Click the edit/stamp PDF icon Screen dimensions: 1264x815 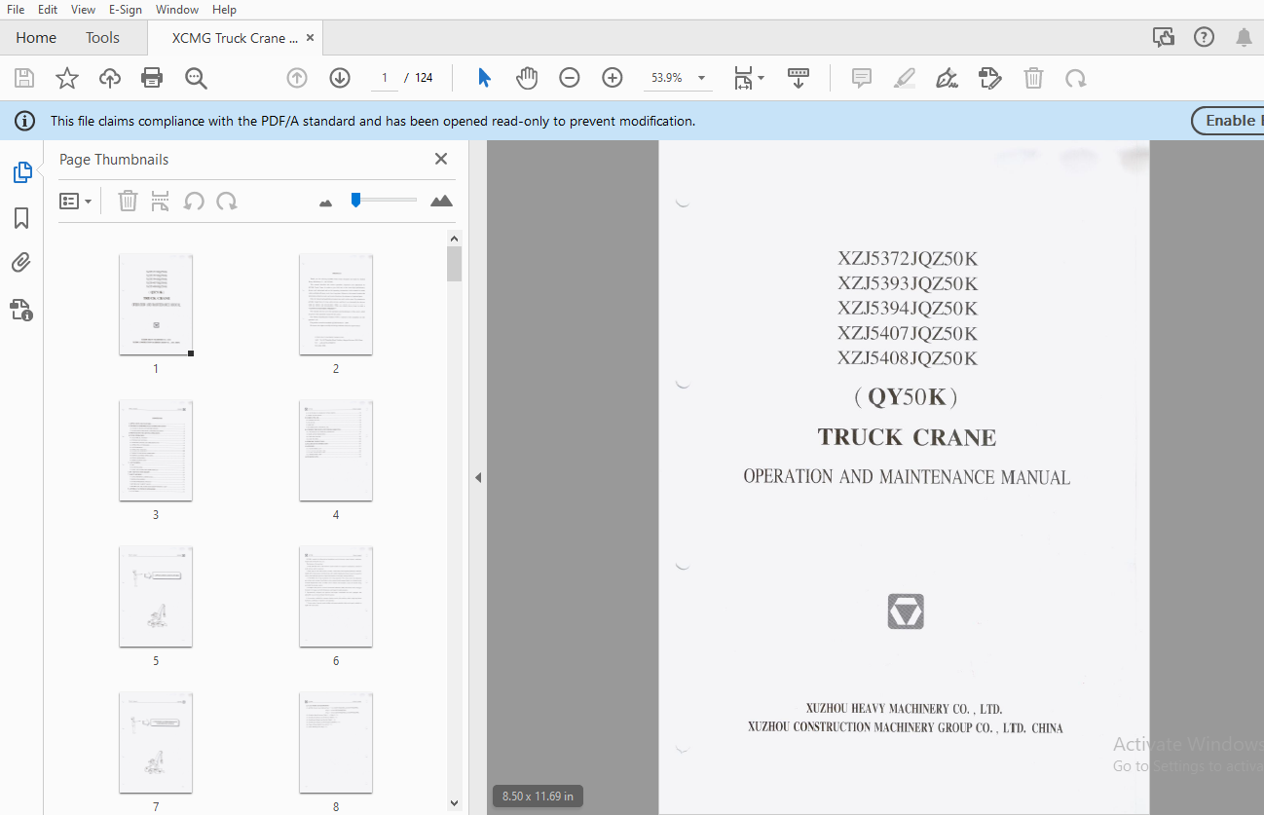[x=990, y=78]
